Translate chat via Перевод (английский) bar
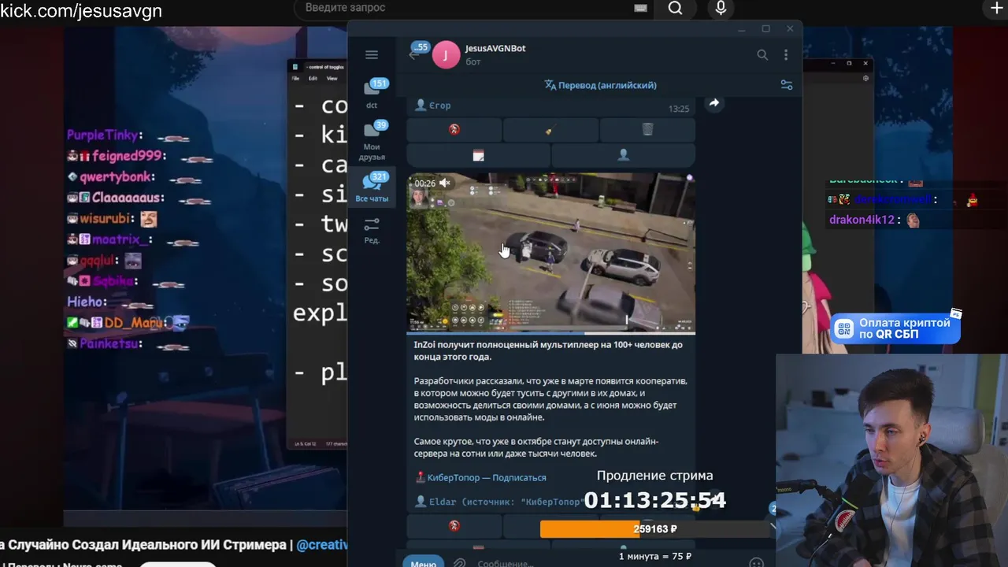 click(x=600, y=85)
